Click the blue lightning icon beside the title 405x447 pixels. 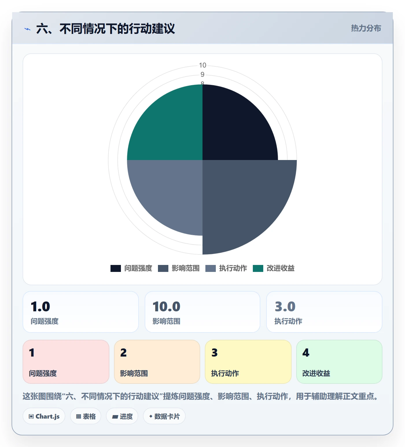tap(27, 29)
